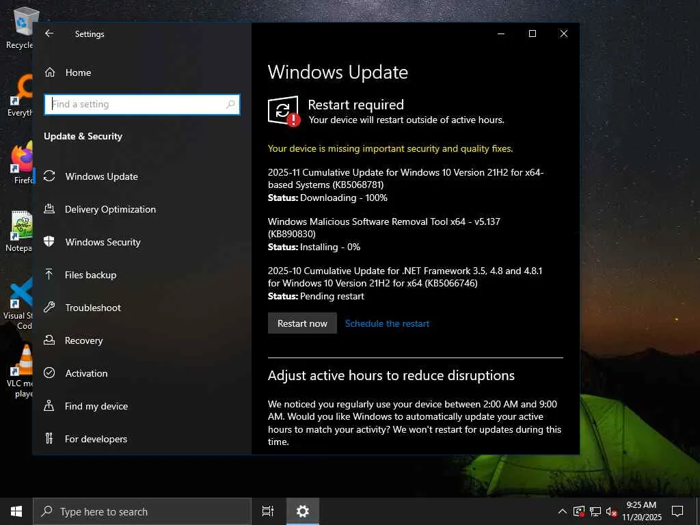Click the Files backup arrow icon
The width and height of the screenshot is (700, 525).
click(49, 275)
